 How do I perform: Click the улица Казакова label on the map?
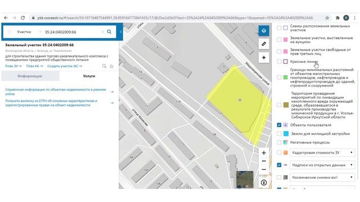tap(139, 117)
